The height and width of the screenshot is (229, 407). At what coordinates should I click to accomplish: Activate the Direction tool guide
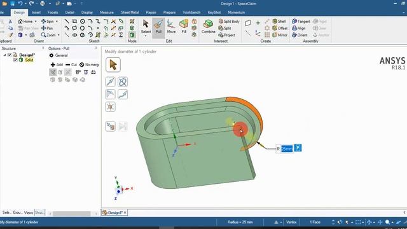coord(110,82)
